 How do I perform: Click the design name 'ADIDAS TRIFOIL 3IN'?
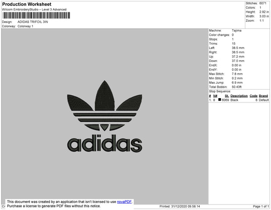tap(33, 22)
